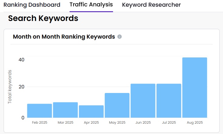This screenshot has height=134, width=223.
Task: Click the Feb 2025 bar
Action: pos(39,111)
